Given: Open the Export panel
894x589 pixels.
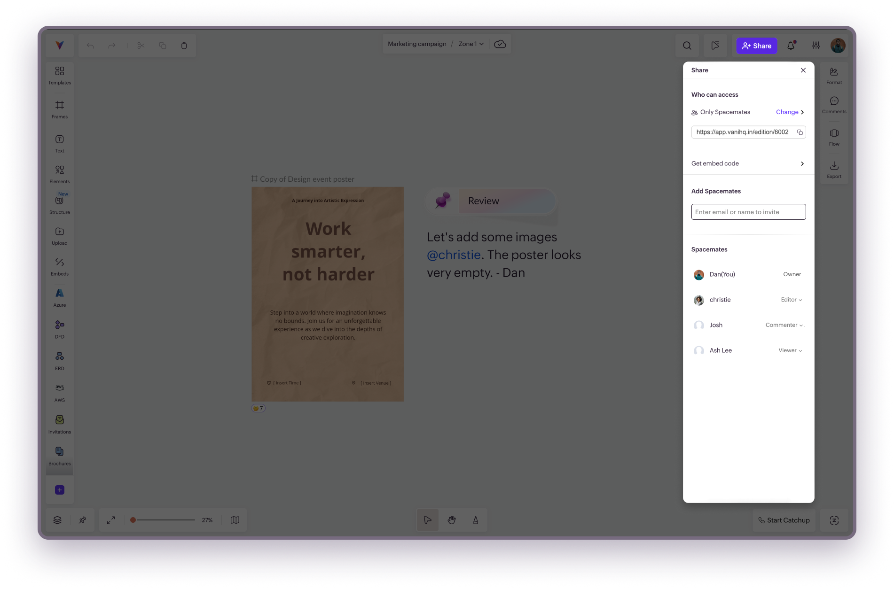Looking at the screenshot, I should (x=834, y=169).
